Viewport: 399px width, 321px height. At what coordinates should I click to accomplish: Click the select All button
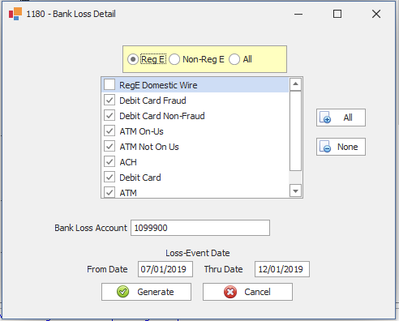(x=341, y=118)
